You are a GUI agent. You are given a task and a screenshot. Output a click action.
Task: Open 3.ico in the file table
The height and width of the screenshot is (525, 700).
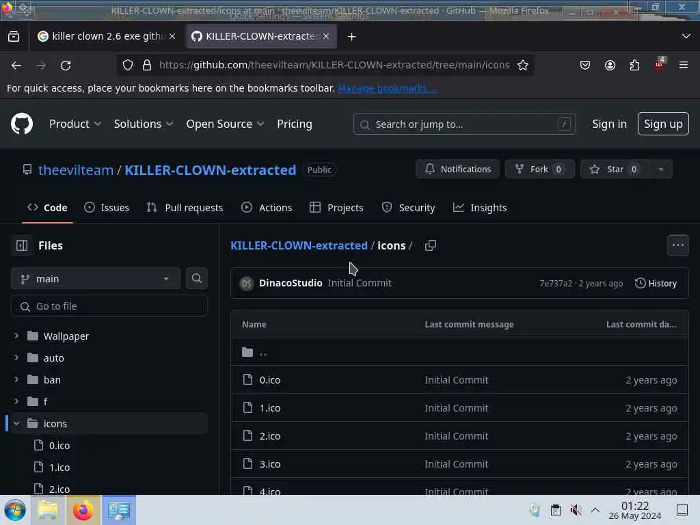click(270, 464)
